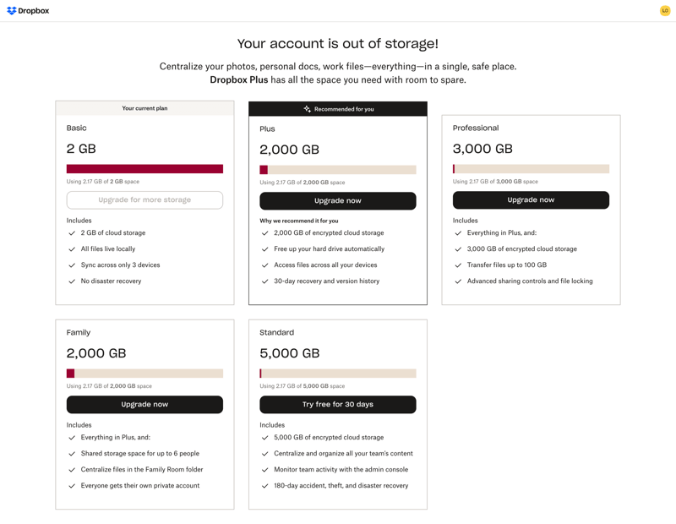The width and height of the screenshot is (676, 524).
Task: Click Upgrade now on the Family card
Action: click(x=144, y=404)
